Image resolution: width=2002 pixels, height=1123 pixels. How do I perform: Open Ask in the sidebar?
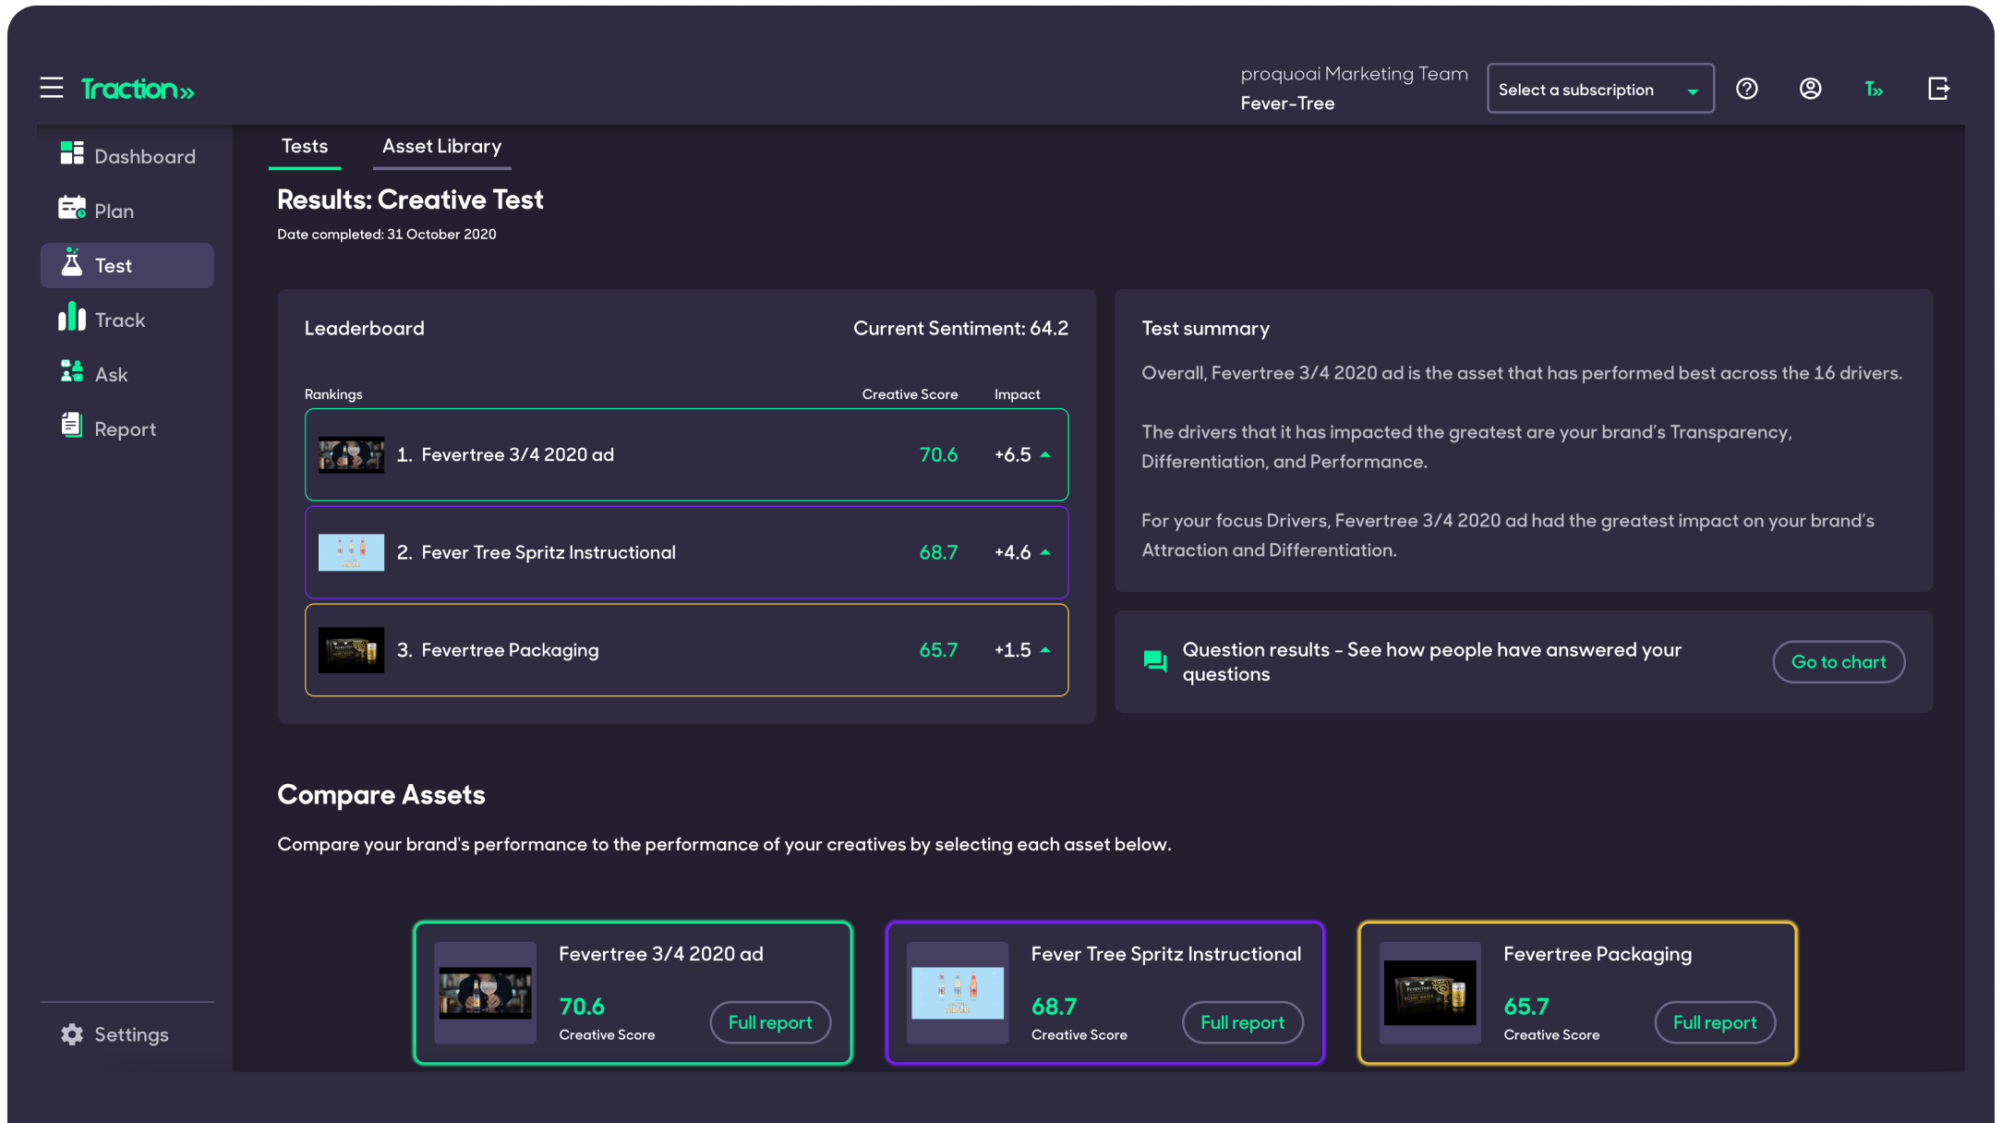(127, 374)
